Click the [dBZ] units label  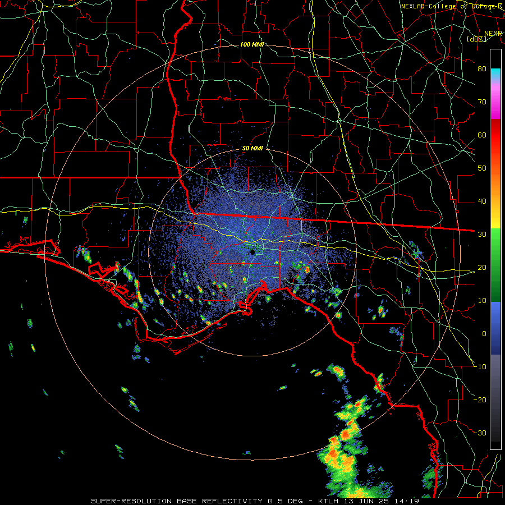tap(476, 39)
